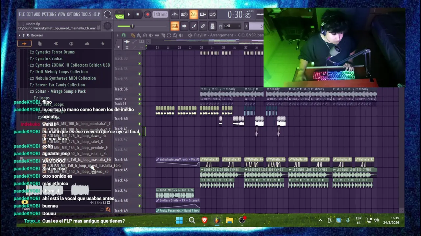Select the Playlist delete tool

coord(145,35)
